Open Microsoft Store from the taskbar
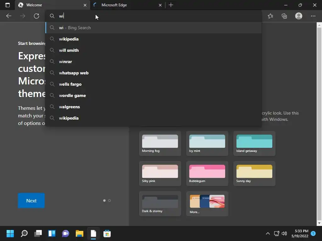This screenshot has height=241, width=322. tap(107, 233)
